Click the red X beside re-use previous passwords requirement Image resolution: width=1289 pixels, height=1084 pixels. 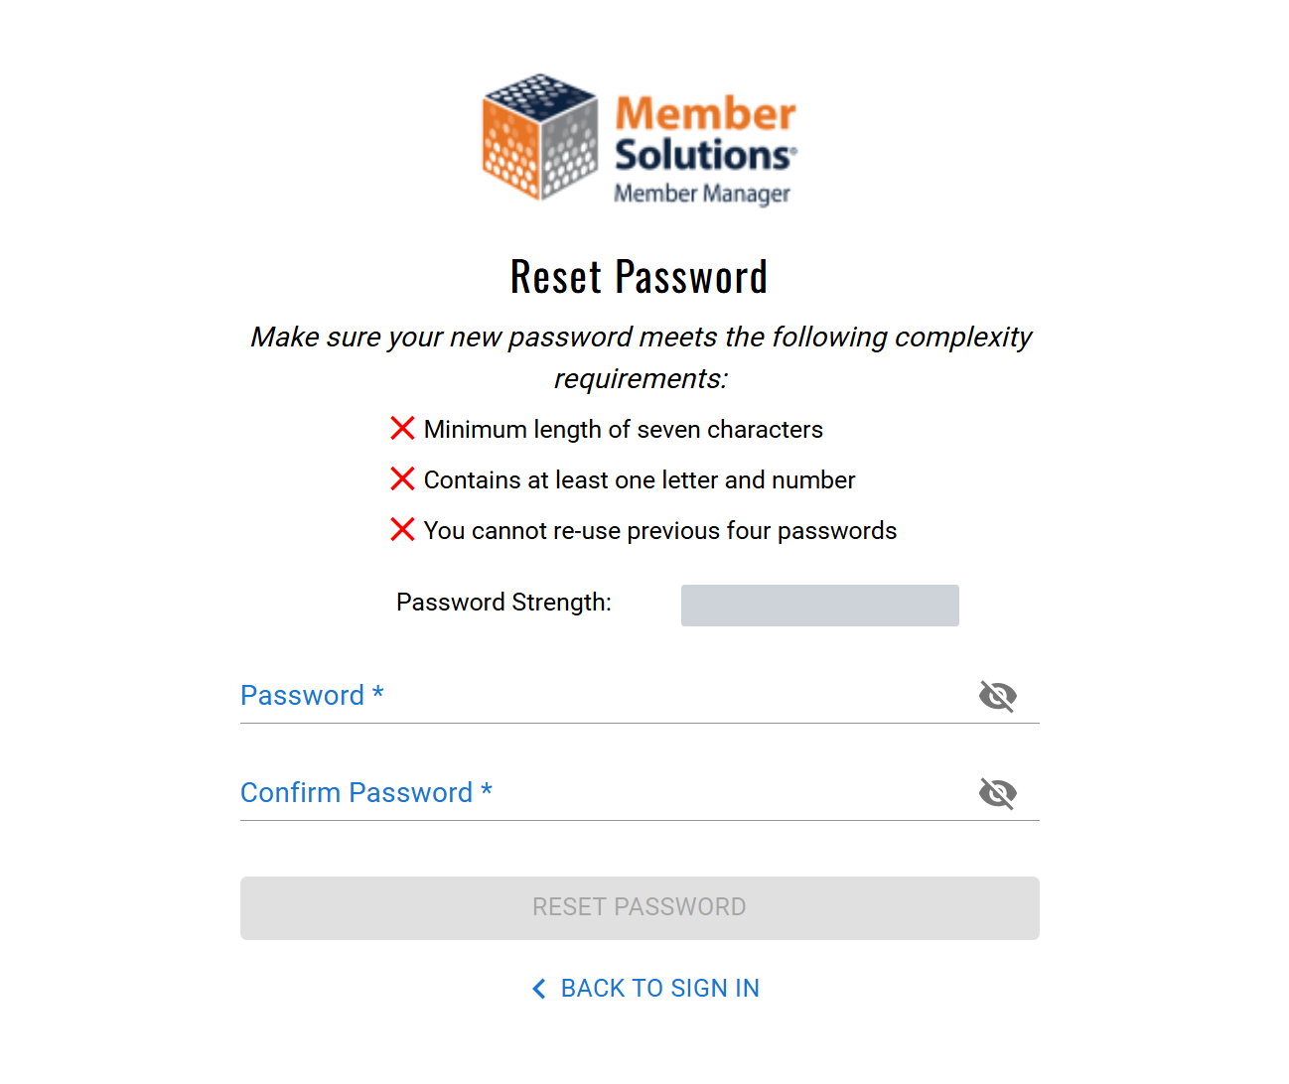402,530
